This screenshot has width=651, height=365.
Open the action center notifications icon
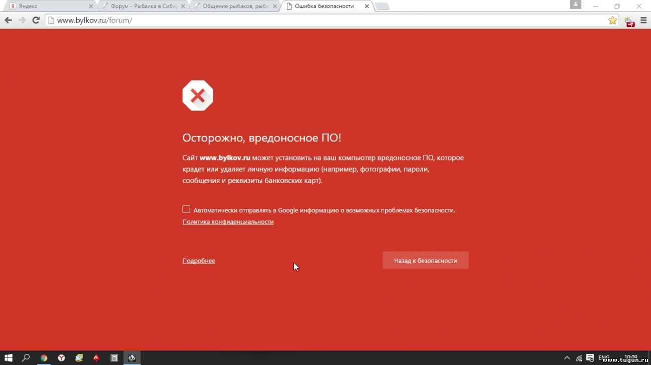click(x=590, y=358)
